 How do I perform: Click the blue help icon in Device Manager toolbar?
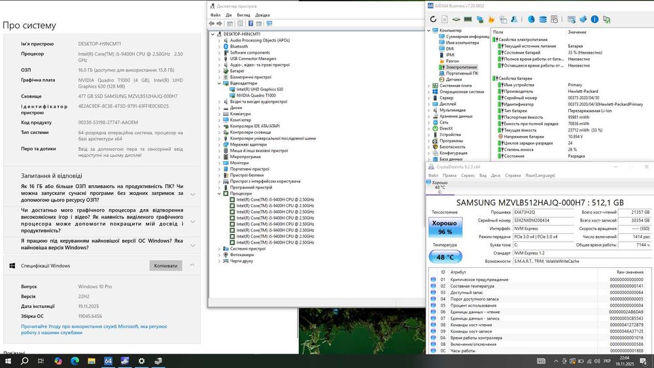point(250,24)
